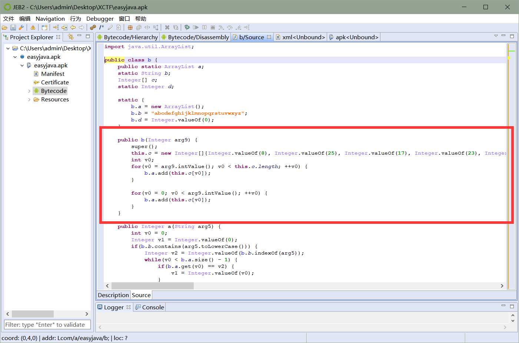Screen dimensions: 519x343
Task: Expand the Resources folder node
Action: coord(29,100)
